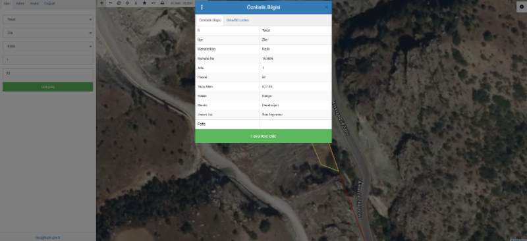Expand the Zile district dropdown

click(48, 33)
